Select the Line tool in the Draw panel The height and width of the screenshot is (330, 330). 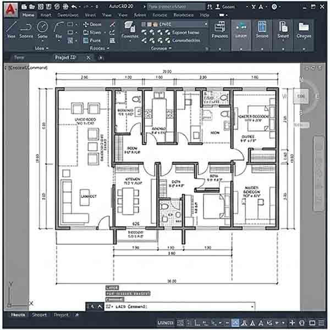tap(11, 30)
